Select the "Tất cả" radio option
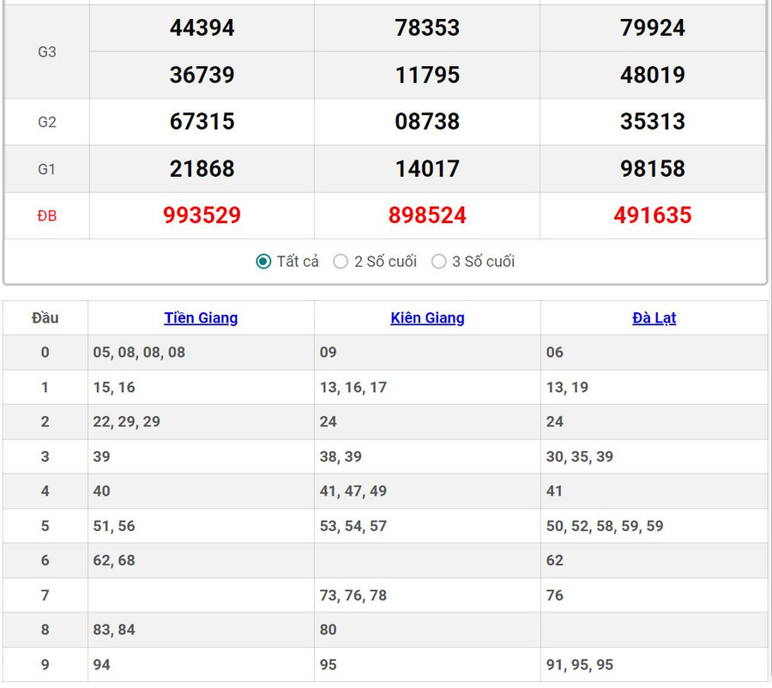Screen dimensions: 772x688 pos(264,262)
